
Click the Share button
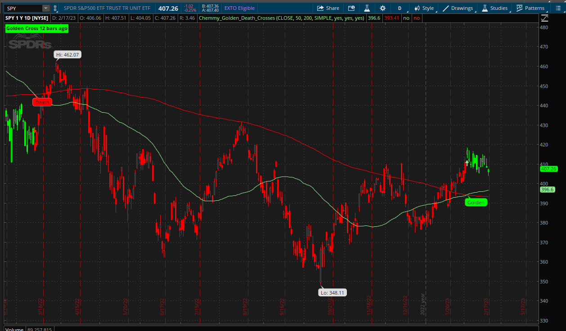(328, 8)
